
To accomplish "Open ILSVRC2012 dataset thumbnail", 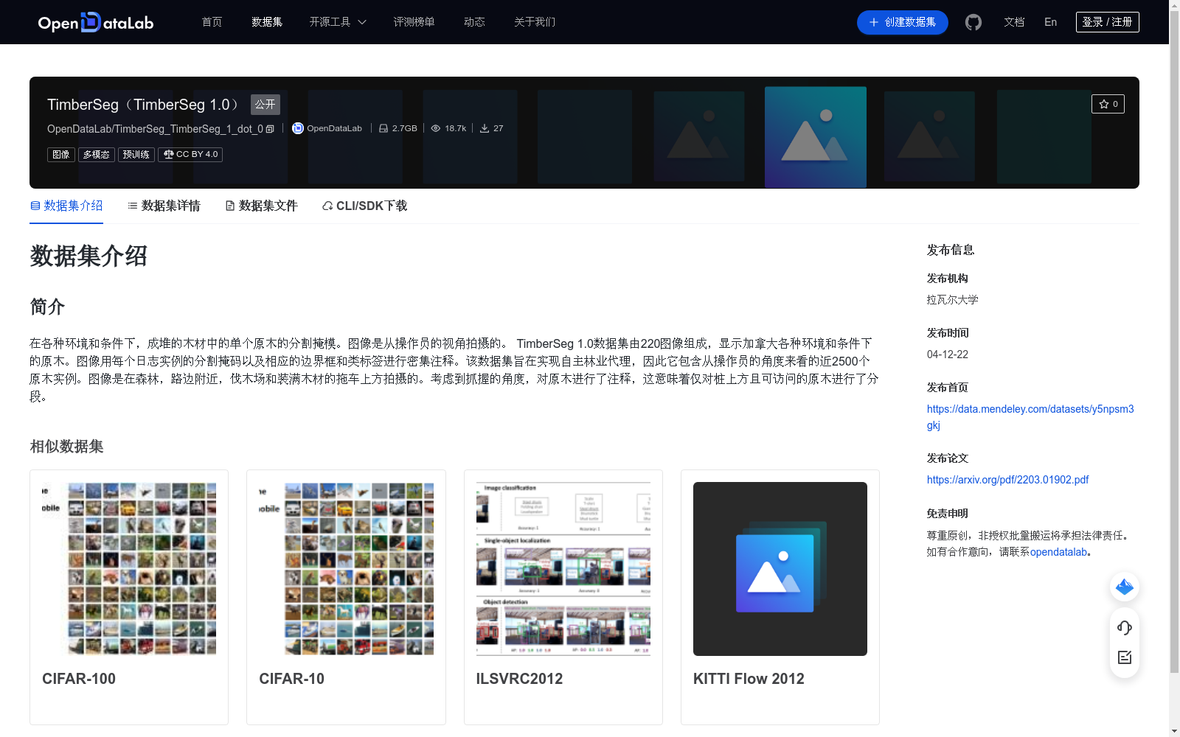I will click(x=563, y=569).
